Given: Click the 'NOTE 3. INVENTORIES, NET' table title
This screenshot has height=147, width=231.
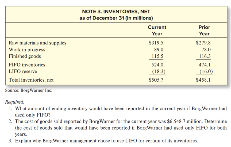Looking at the screenshot, I should click(116, 12).
